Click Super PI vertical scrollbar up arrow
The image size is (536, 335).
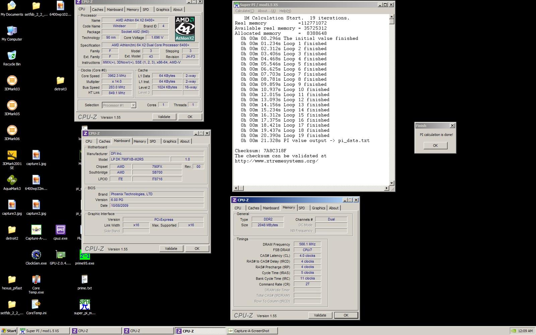[x=392, y=16]
